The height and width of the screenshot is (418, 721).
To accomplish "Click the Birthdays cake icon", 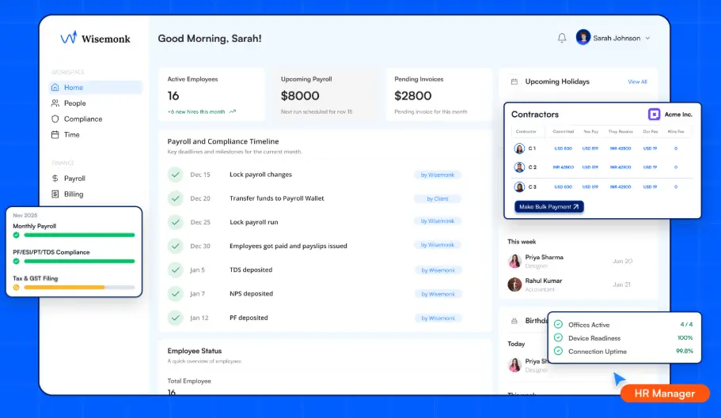I will point(514,321).
